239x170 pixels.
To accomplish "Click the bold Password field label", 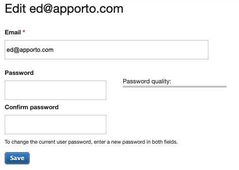I will 19,73.
